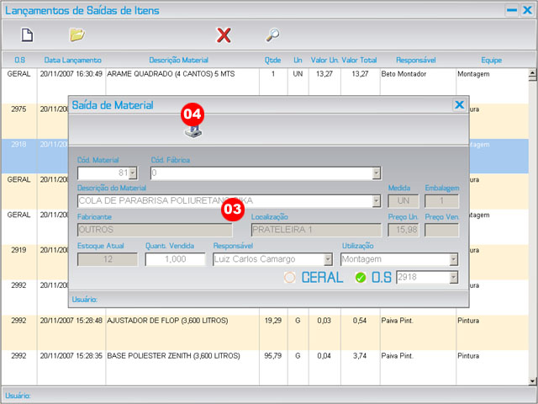Click the magnifying glass search icon
Screen dimensions: 538x404
(x=272, y=35)
